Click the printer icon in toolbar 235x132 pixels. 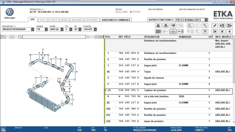(x=158, y=26)
